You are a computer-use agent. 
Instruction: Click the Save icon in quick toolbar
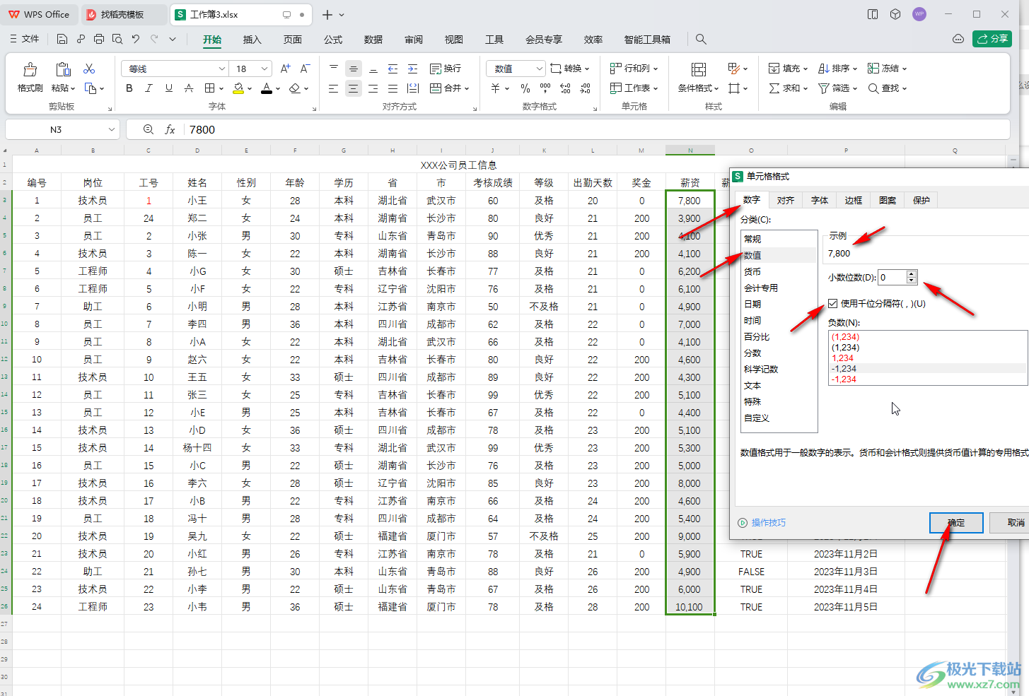(x=62, y=39)
